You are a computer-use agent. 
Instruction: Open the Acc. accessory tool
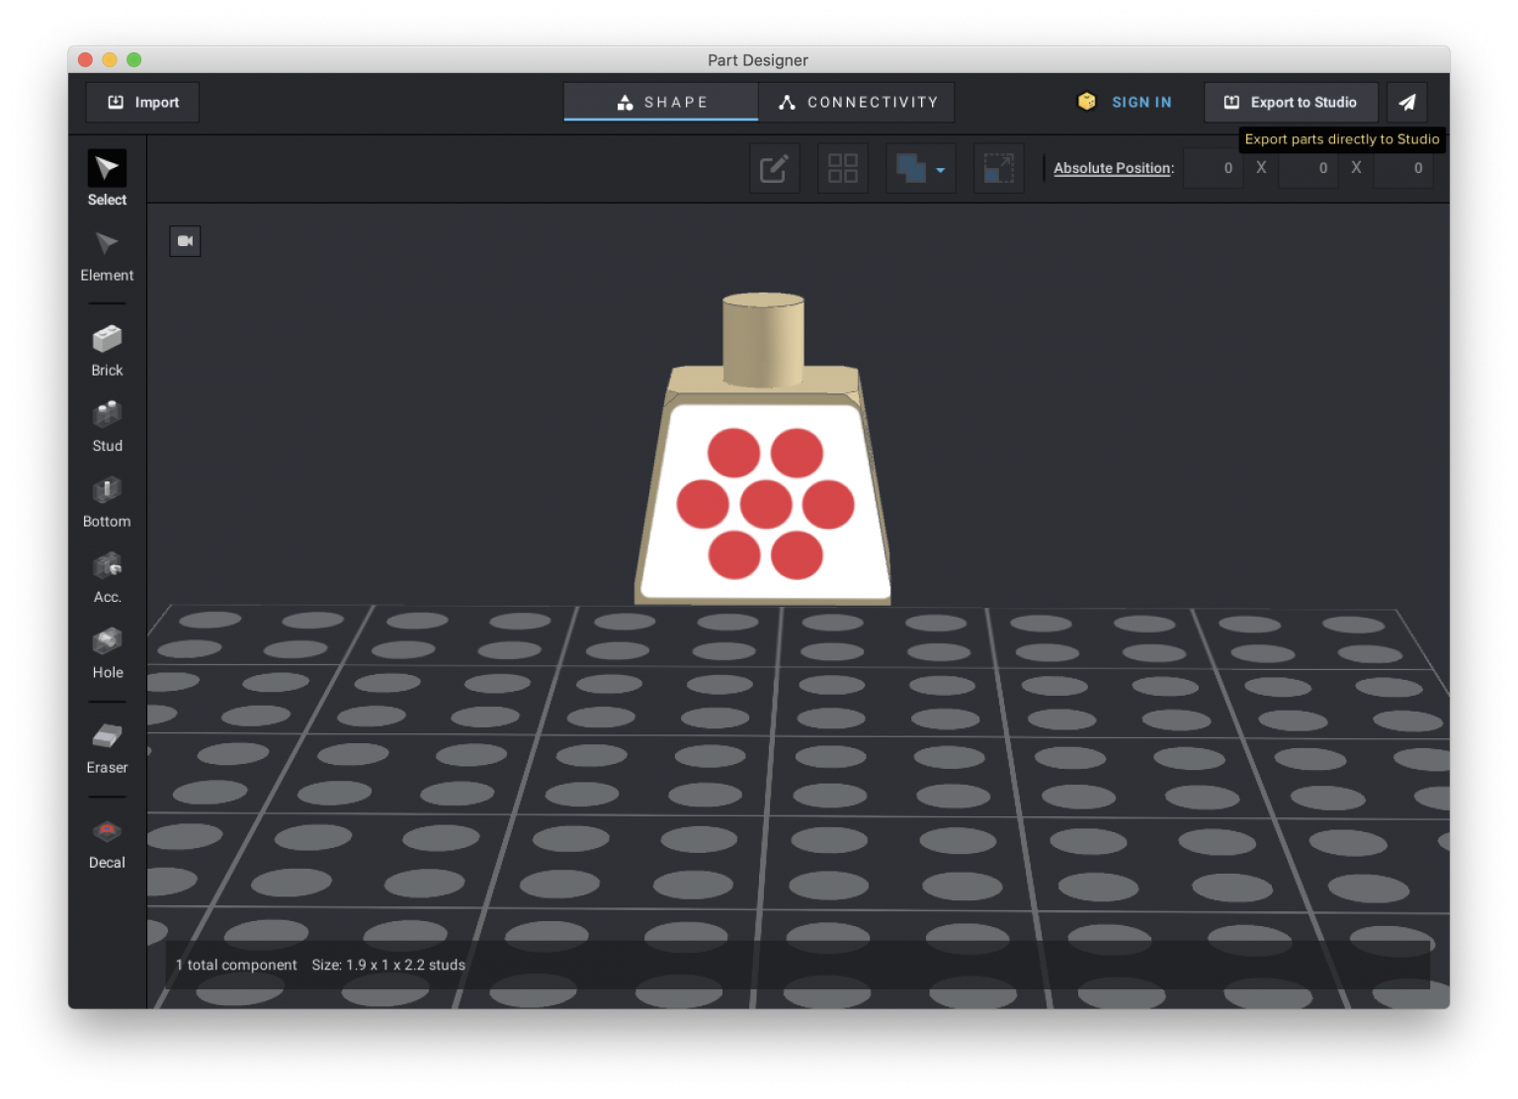(x=107, y=578)
